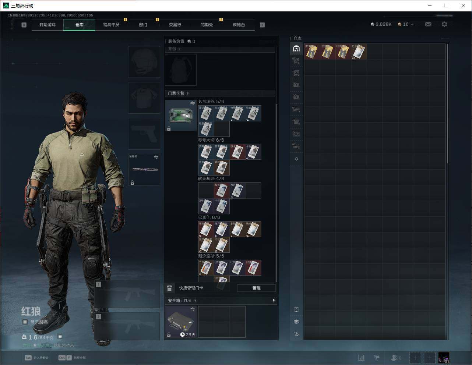Click the locker icon above layers icon
Viewport: 472px width, 365px height.
(296, 309)
